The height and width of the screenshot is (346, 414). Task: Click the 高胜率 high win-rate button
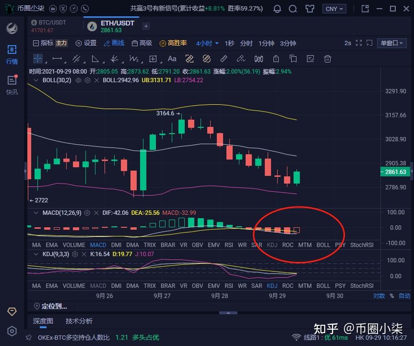tap(174, 43)
